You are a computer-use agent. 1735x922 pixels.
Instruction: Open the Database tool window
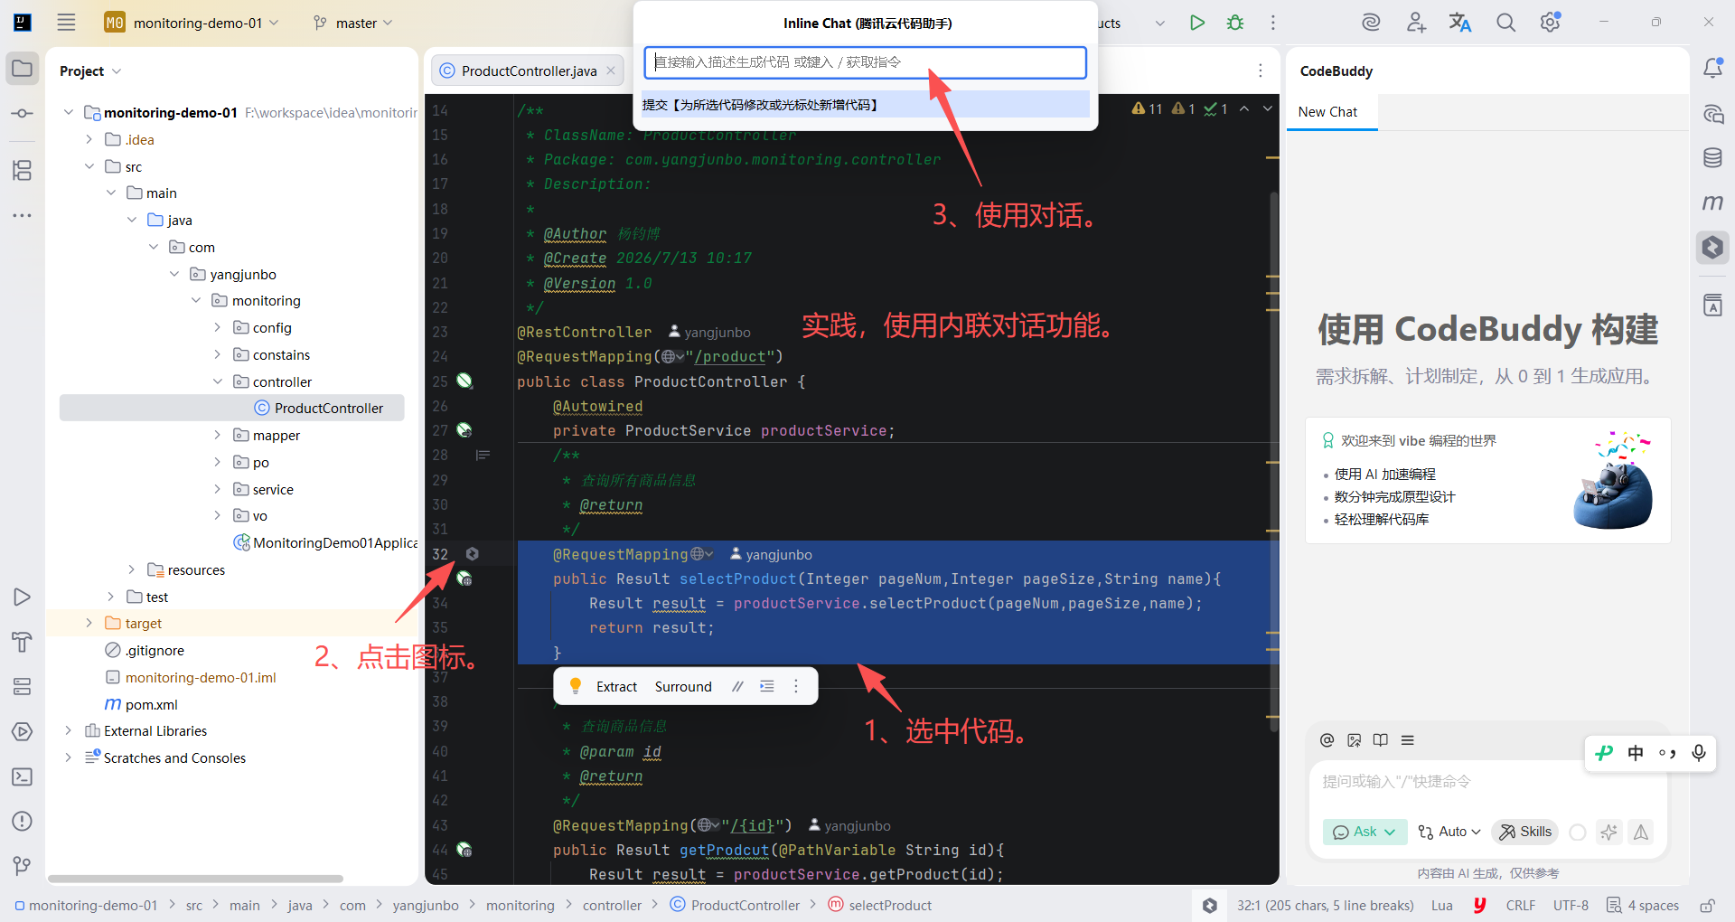pos(1712,158)
